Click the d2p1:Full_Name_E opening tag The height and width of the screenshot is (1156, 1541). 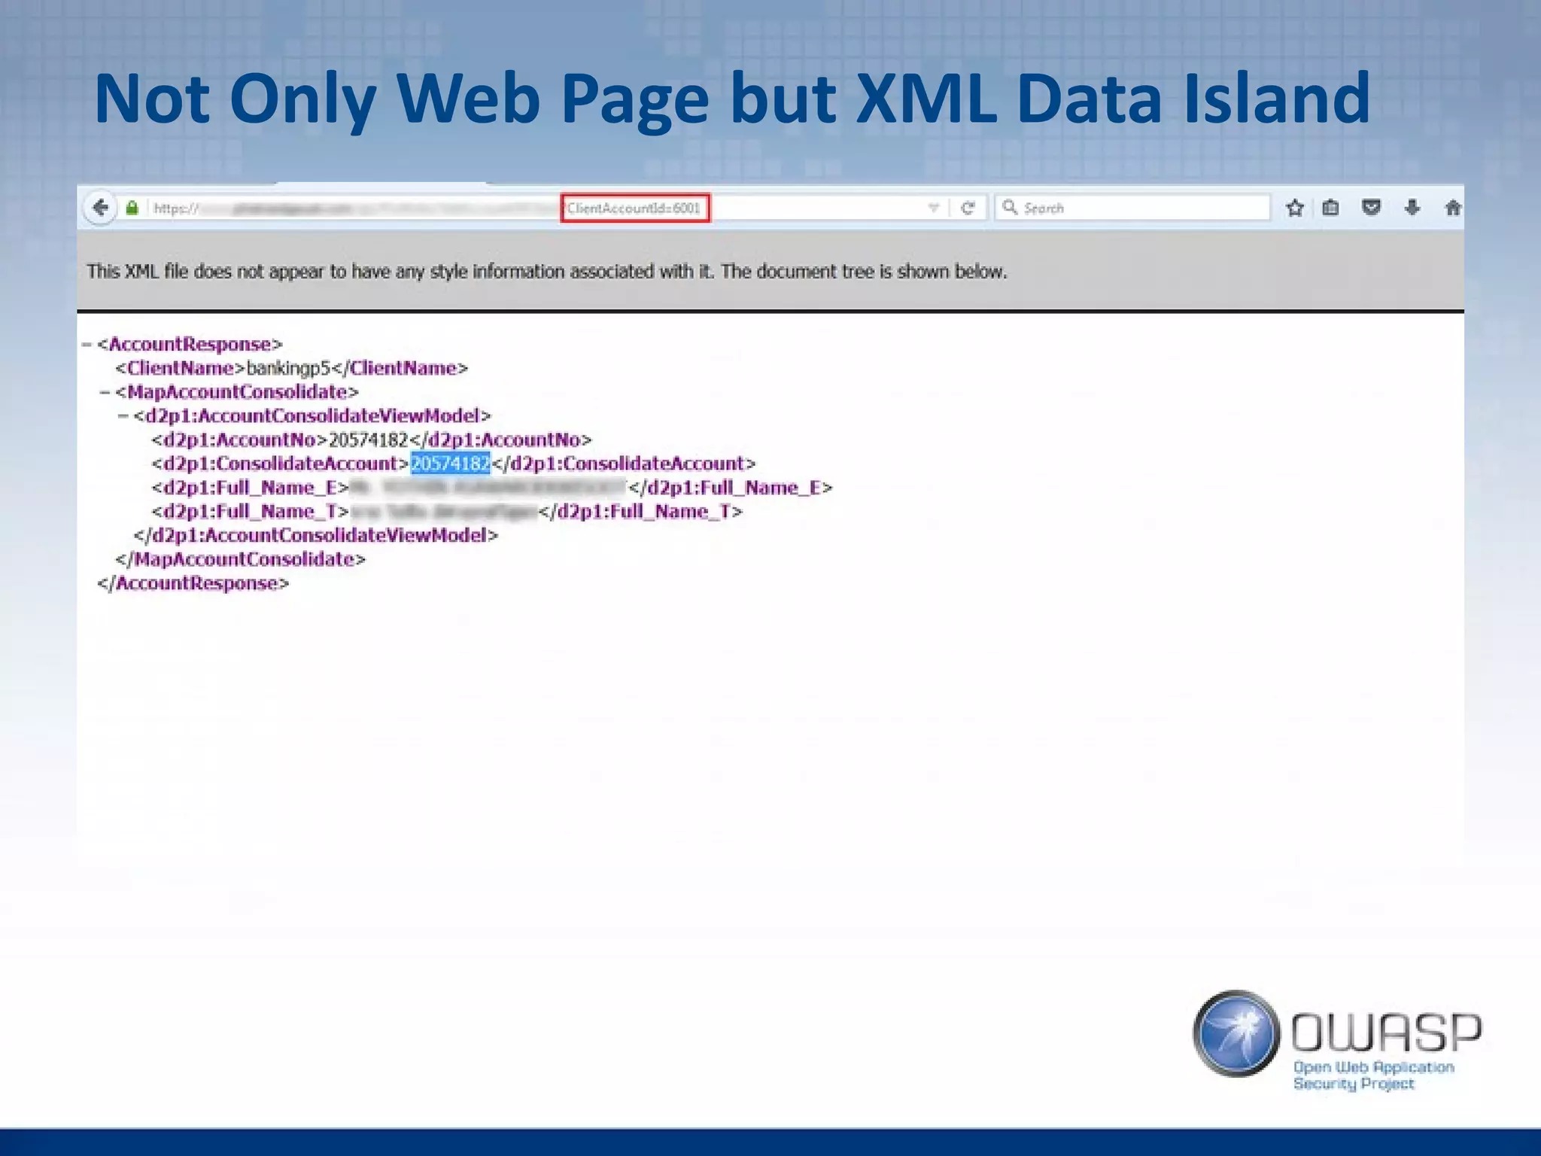point(250,488)
